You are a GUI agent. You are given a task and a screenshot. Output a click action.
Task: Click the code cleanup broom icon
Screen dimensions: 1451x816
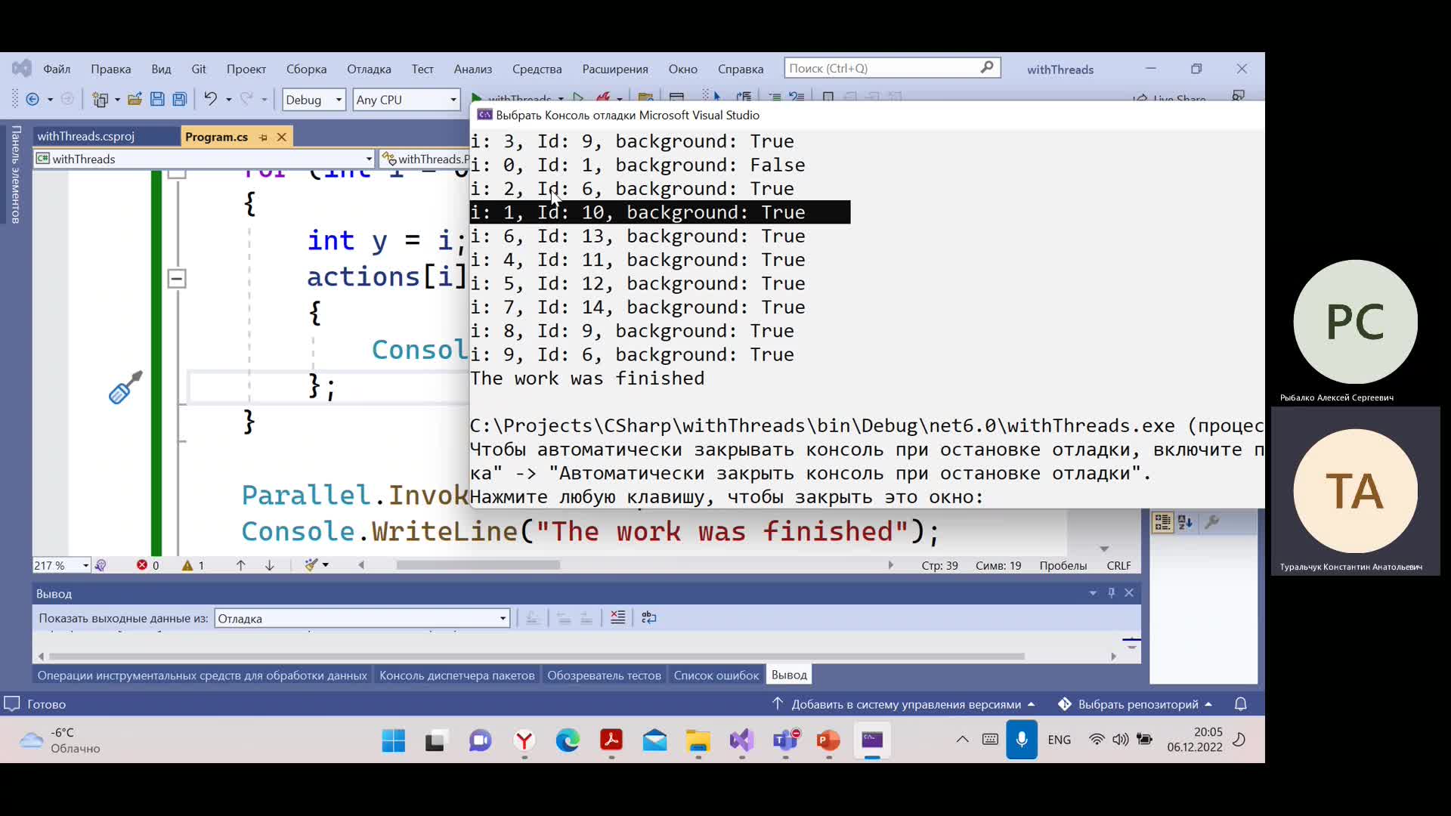pyautogui.click(x=311, y=565)
